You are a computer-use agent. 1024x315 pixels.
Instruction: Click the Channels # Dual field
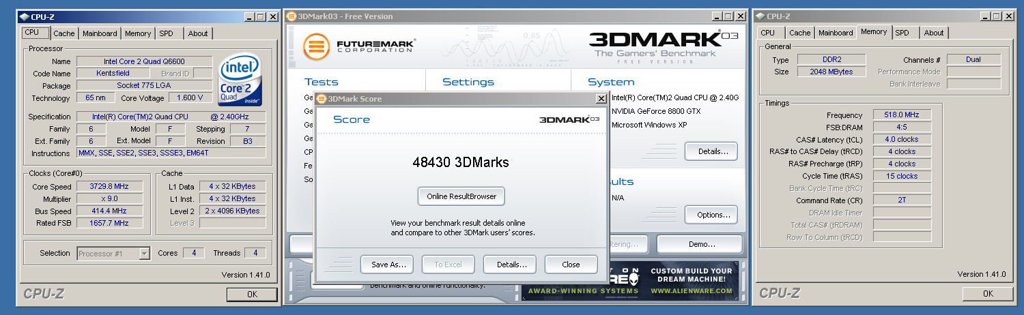[x=973, y=59]
